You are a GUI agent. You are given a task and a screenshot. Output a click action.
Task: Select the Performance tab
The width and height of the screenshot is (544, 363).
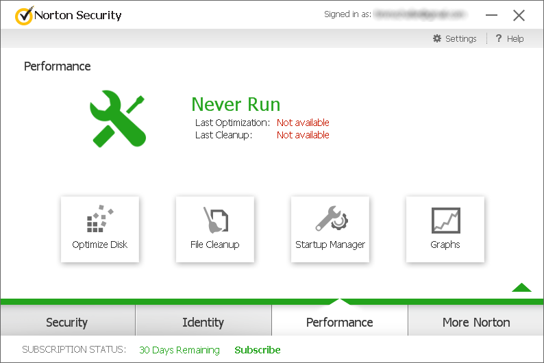pos(339,322)
